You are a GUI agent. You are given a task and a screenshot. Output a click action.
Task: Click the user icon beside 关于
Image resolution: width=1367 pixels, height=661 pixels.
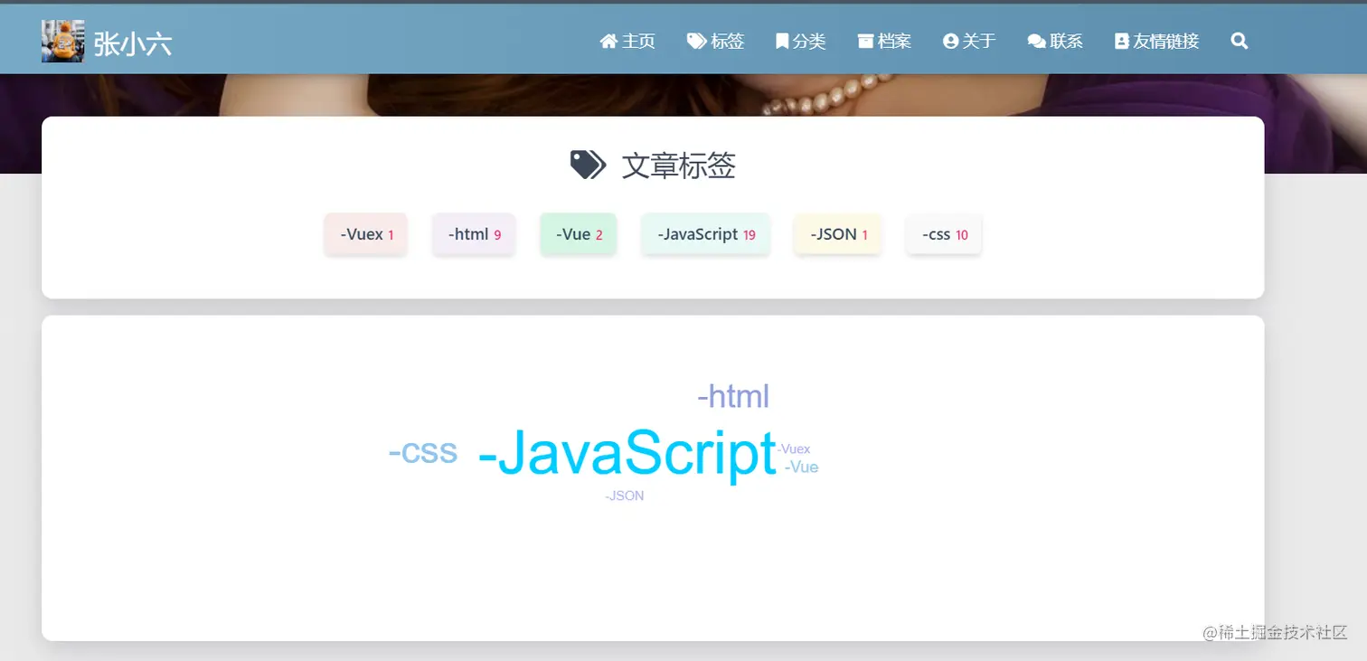pos(949,40)
